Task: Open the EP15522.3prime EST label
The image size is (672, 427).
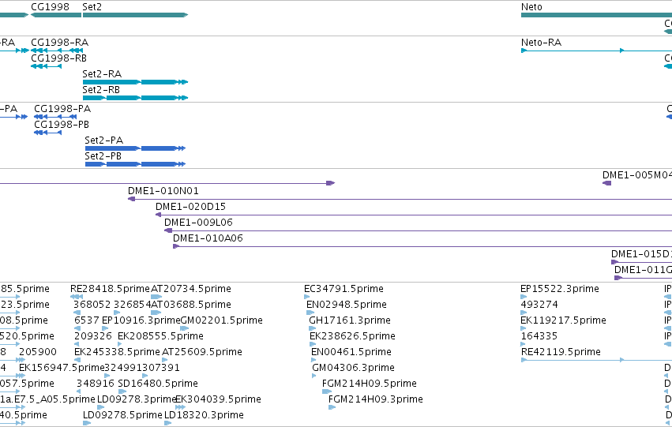Action: pos(560,289)
